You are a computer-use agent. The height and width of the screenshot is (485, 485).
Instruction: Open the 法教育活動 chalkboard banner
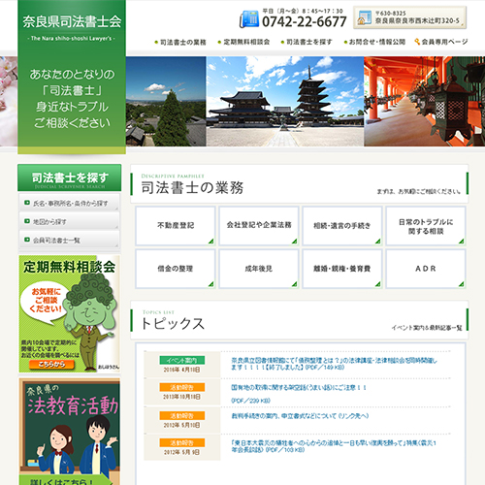point(70,432)
